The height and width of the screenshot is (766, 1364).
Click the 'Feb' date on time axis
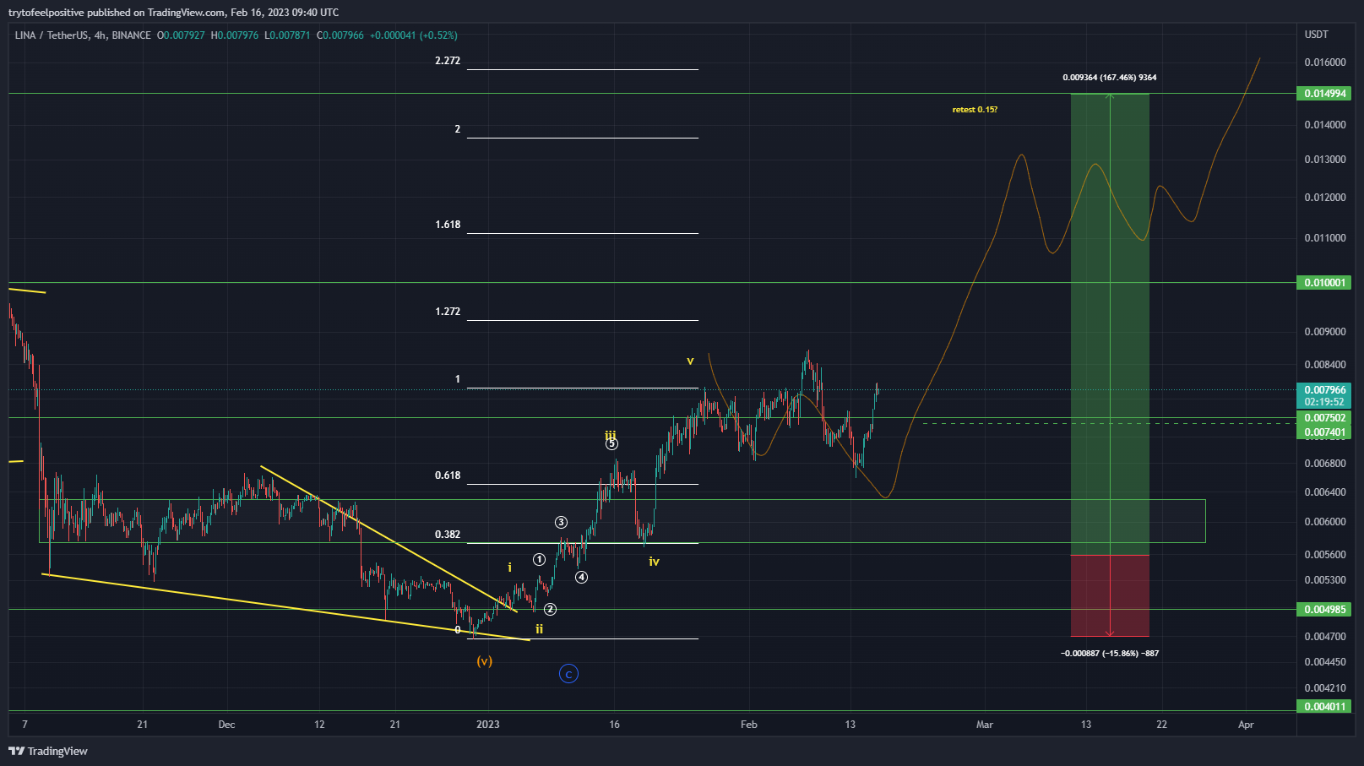tap(749, 725)
